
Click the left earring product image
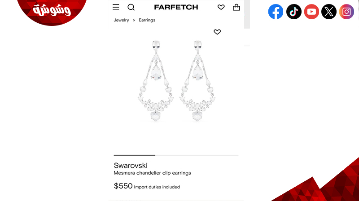pos(156,81)
